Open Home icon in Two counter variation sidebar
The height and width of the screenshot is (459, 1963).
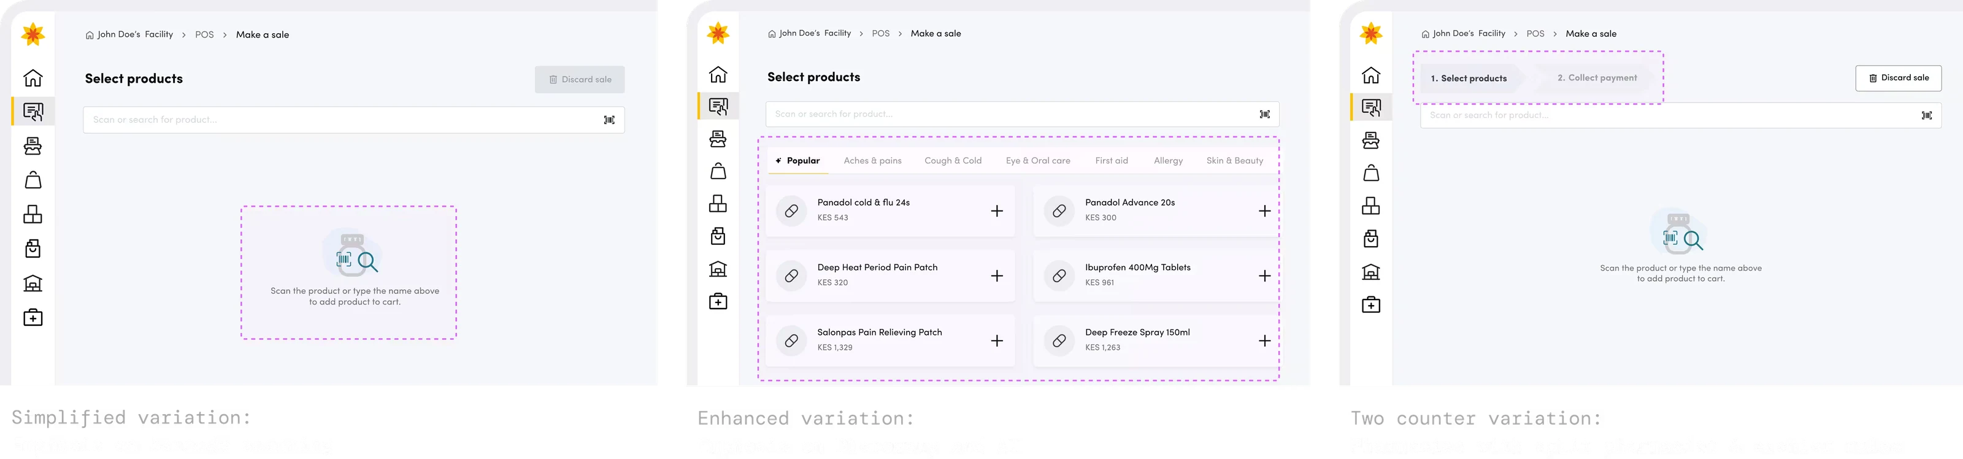(1371, 75)
